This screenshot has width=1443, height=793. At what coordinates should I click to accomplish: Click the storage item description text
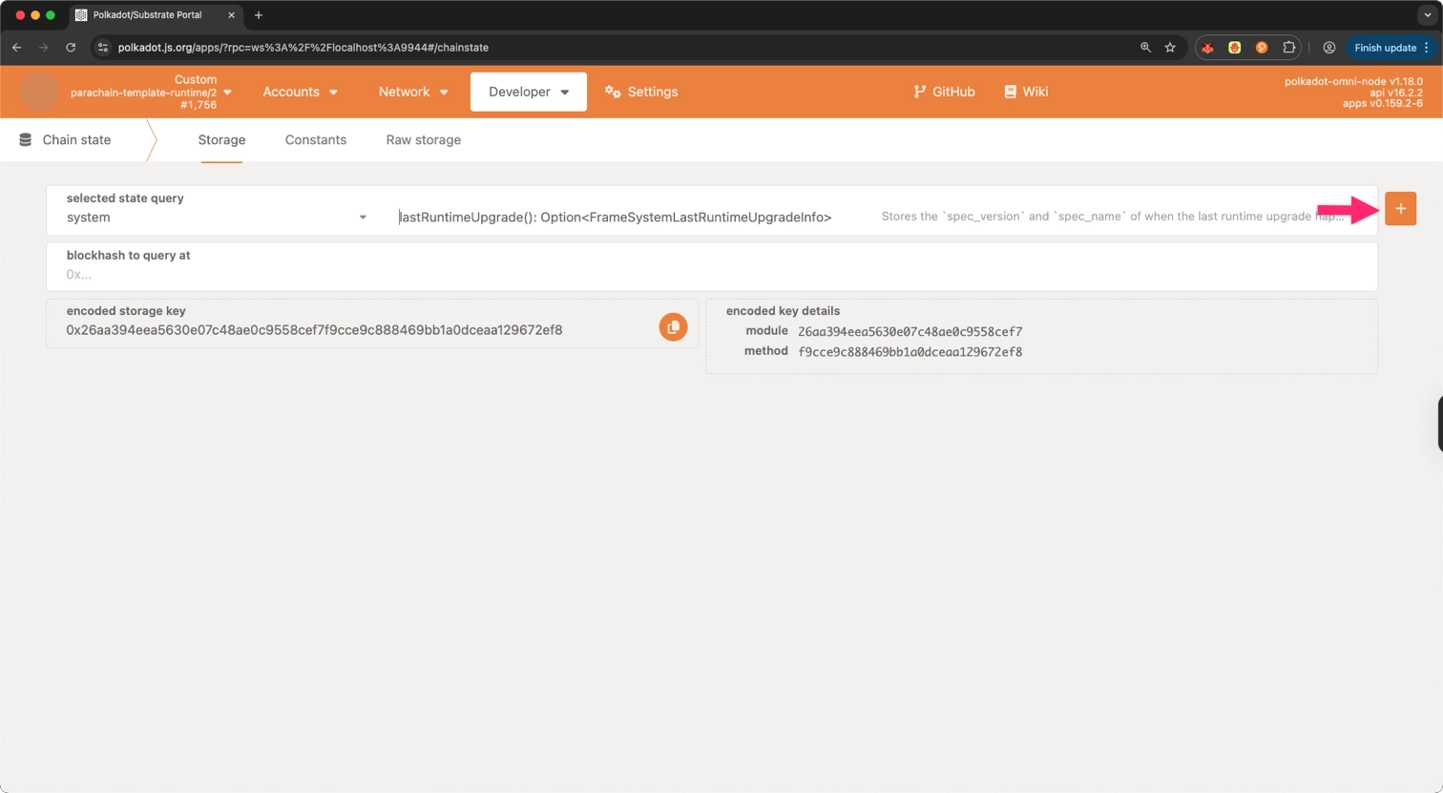[1113, 217]
